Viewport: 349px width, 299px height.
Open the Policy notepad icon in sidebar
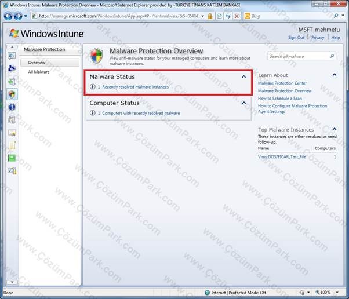[x=12, y=145]
